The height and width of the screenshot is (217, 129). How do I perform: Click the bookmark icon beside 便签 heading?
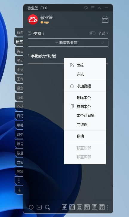coord(30,33)
